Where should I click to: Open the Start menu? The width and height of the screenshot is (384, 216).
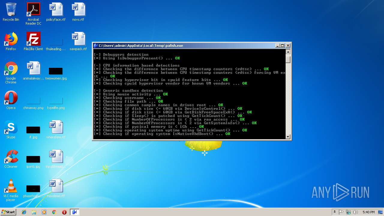[8, 212]
